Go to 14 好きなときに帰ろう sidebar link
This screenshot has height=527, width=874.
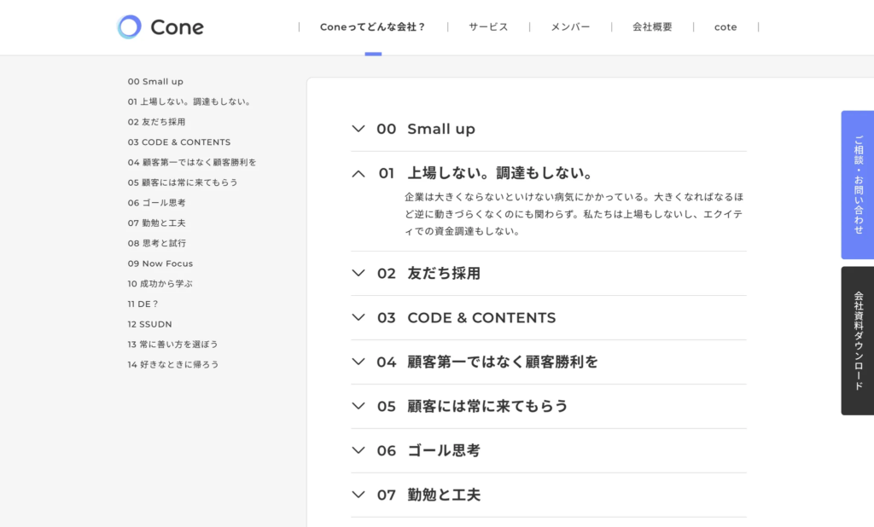tap(173, 364)
